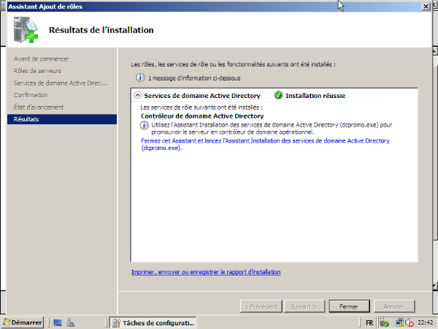Screen dimensions: 438x329
Task: Click the FR language indicator
Action: click(x=369, y=323)
